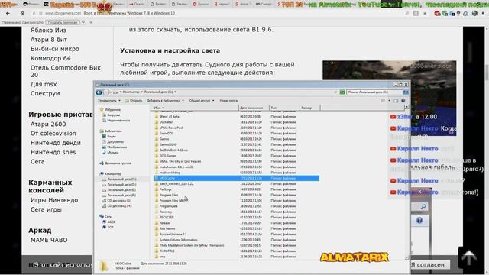Open the Упорядочить dropdown in Explorer
The width and height of the screenshot is (489, 275).
tap(109, 100)
